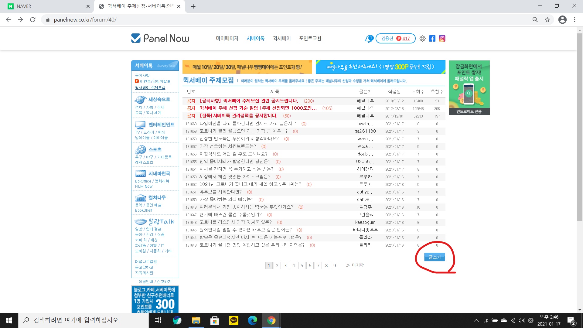Image resolution: width=583 pixels, height=328 pixels.
Task: Select 포인트교환 in top navigation
Action: 310,38
